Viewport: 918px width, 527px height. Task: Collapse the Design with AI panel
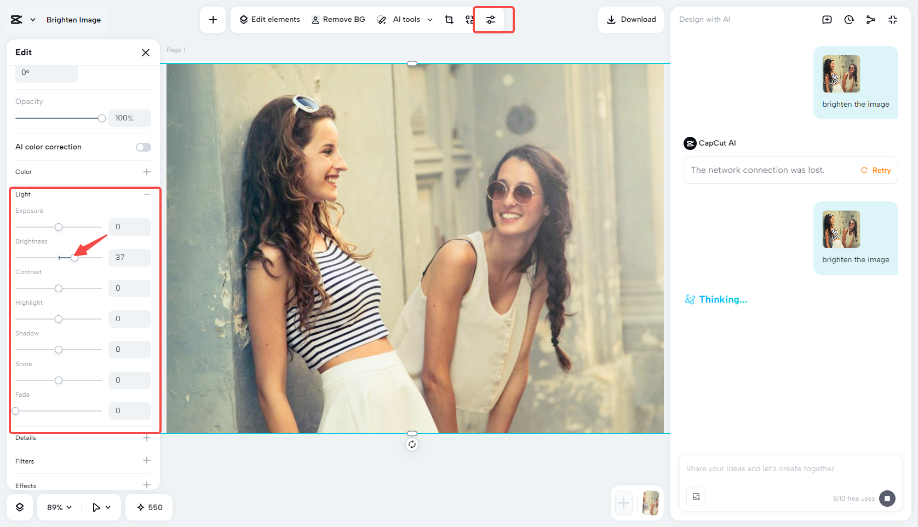[x=893, y=19]
